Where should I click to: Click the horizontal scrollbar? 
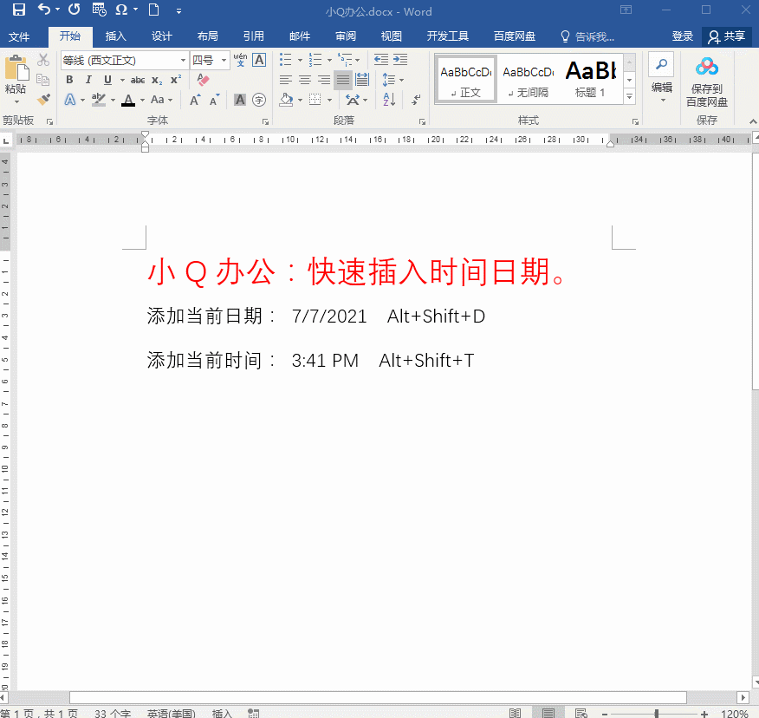pyautogui.click(x=378, y=698)
